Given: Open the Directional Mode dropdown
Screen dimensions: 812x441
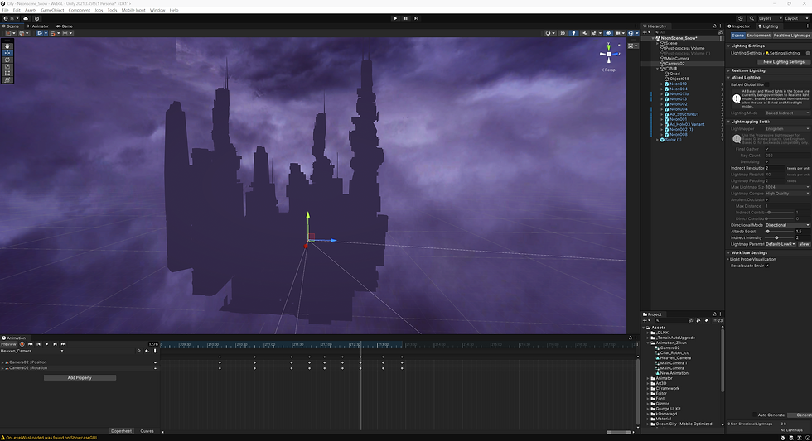Looking at the screenshot, I should coord(787,225).
